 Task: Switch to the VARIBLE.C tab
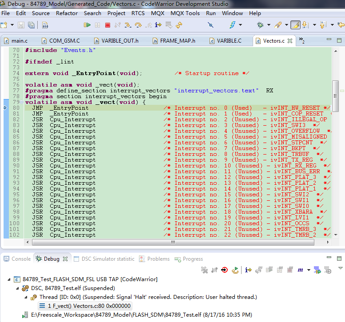226,41
